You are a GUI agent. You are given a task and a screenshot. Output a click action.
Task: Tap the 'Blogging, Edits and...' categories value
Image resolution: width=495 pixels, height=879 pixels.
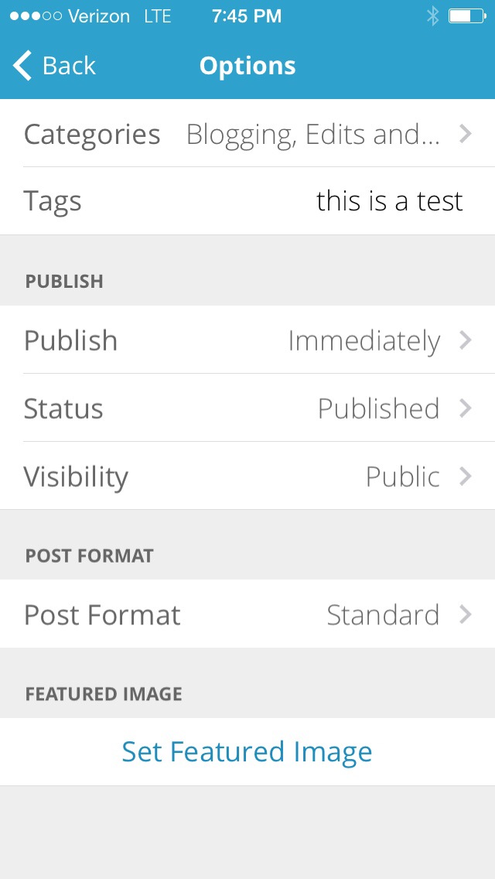point(313,134)
